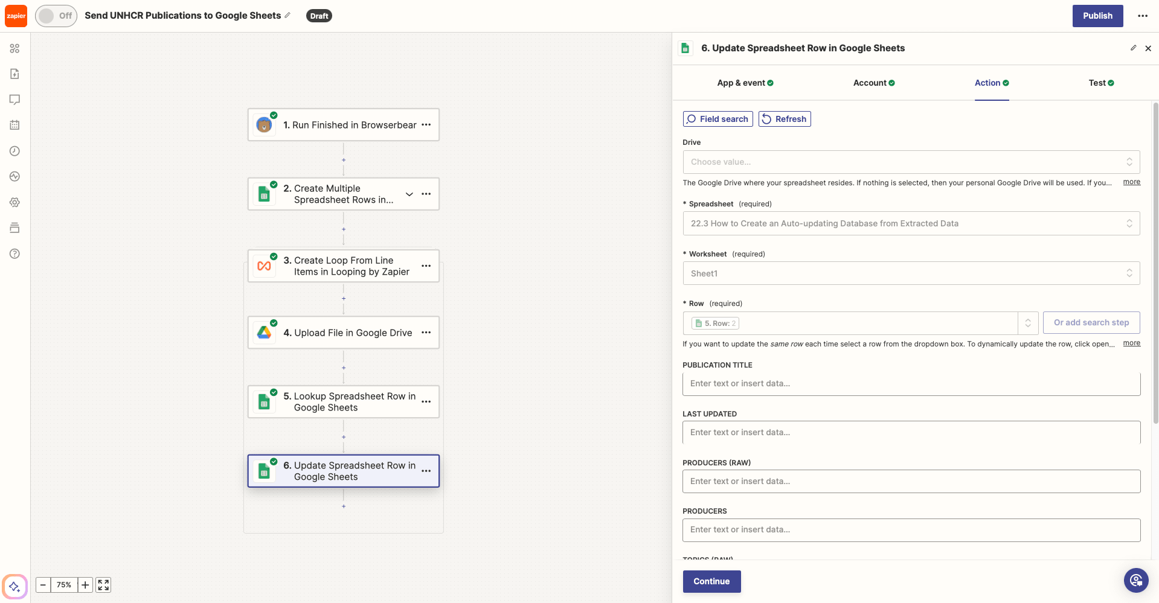Open options menu for step 4 Google Drive
This screenshot has height=603, width=1159.
point(426,333)
